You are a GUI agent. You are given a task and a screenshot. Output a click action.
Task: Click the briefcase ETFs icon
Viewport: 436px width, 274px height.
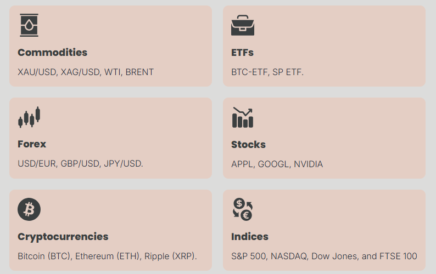(x=243, y=25)
